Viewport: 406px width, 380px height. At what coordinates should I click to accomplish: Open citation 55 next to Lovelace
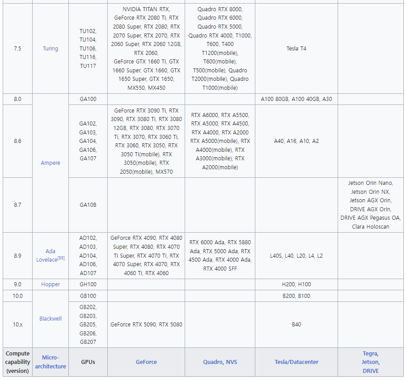click(61, 258)
